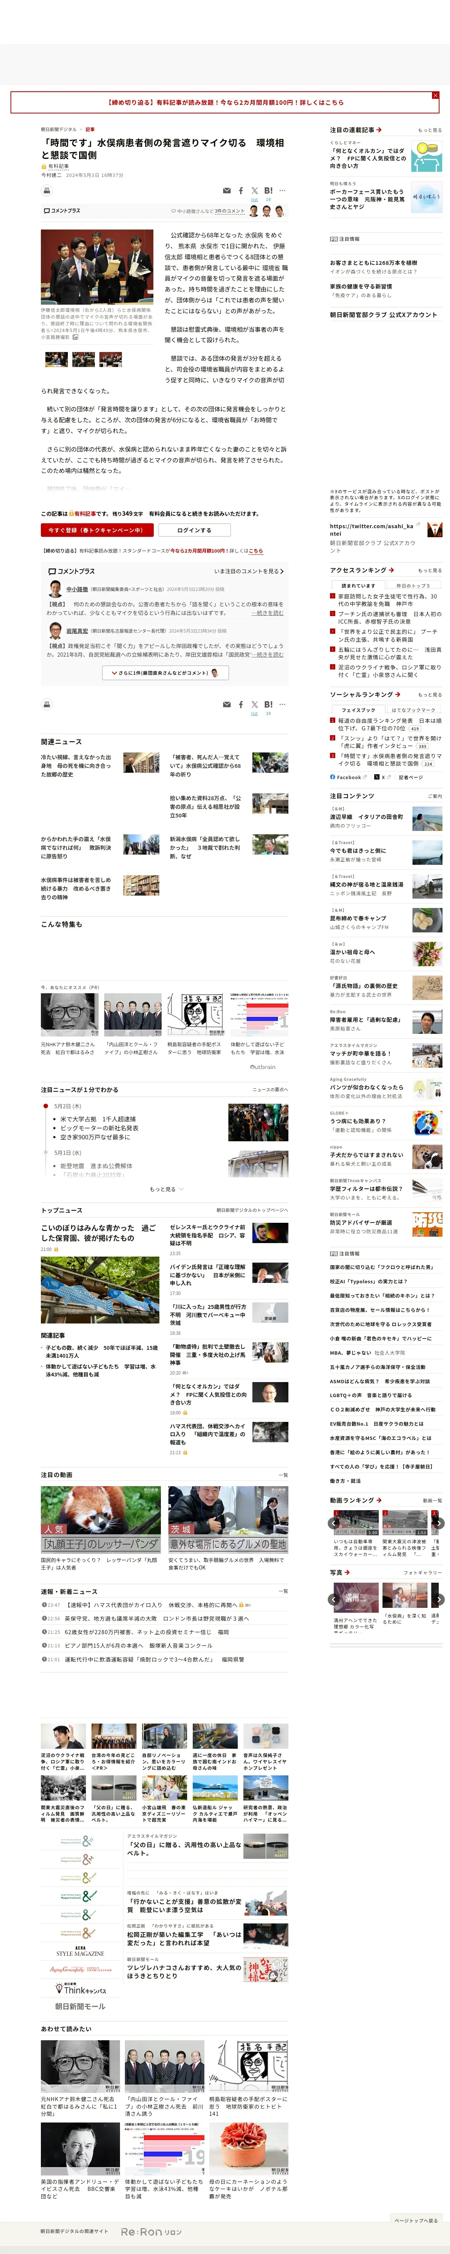Click next arrow on 動画ランキング carousel
Screen dimensions: 450x2254
point(439,1523)
